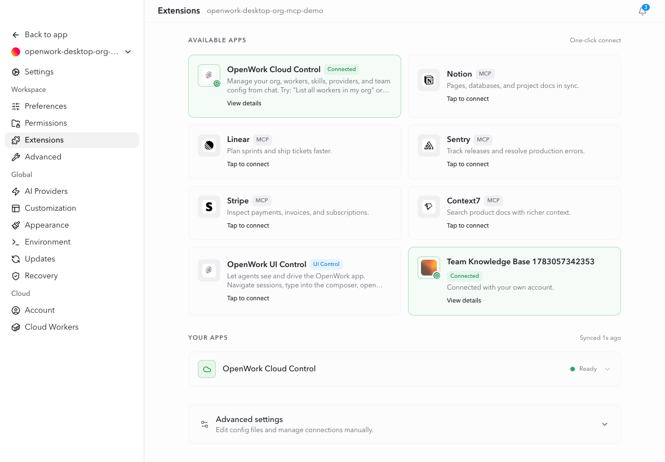
Task: Click the Settings gear icon in sidebar
Action: coord(16,72)
